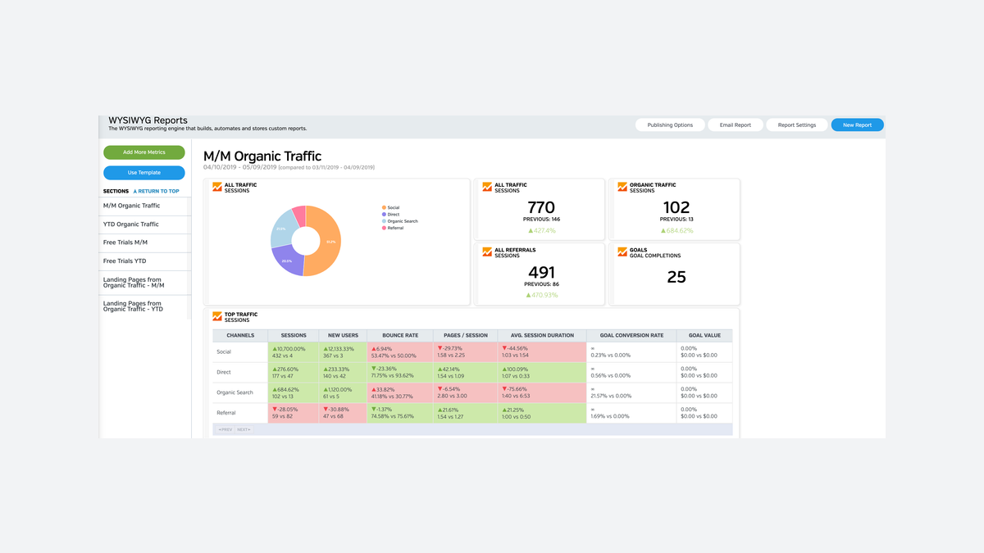Sort by the SESSIONS column header
Image resolution: width=984 pixels, height=553 pixels.
tap(294, 335)
